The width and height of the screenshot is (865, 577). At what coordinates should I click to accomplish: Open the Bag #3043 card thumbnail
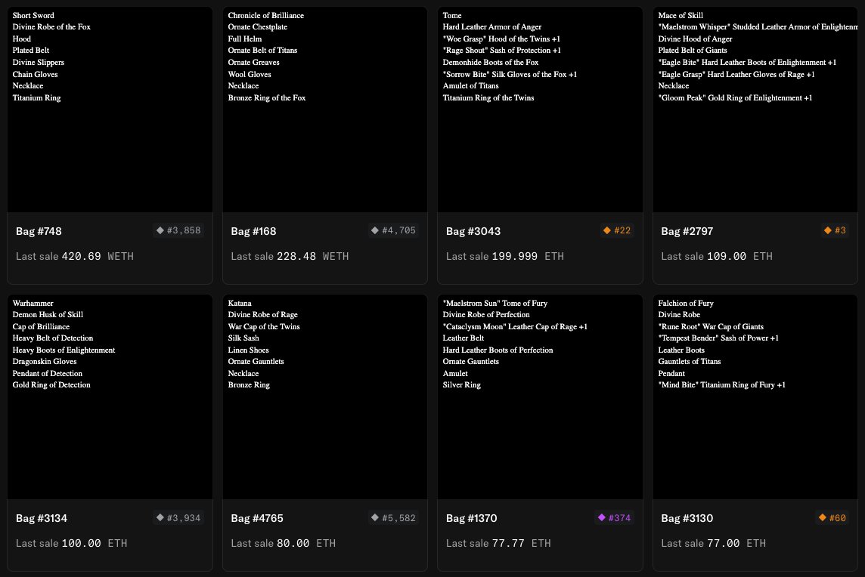540,110
